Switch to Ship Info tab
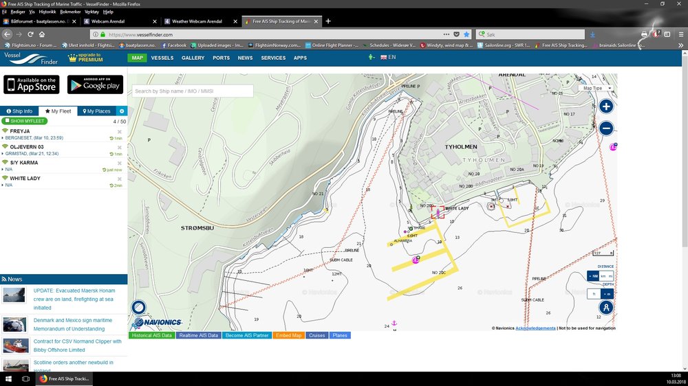 coord(19,111)
